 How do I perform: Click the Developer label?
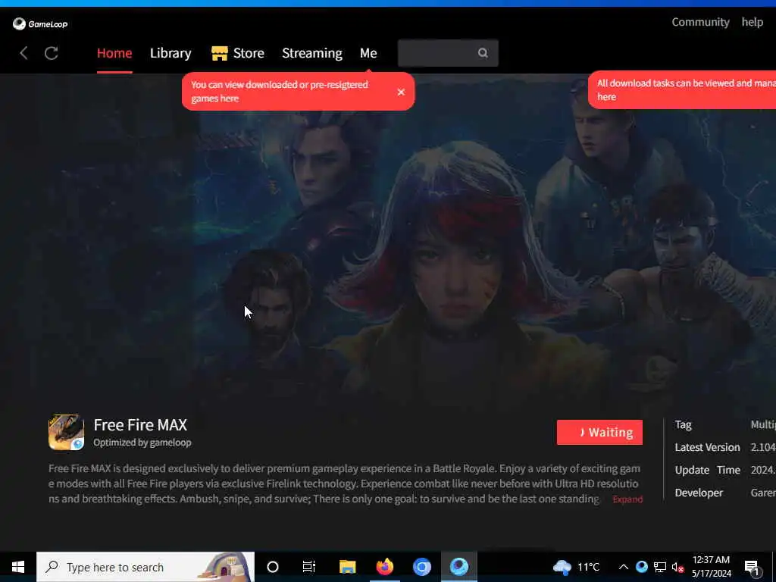tap(699, 493)
